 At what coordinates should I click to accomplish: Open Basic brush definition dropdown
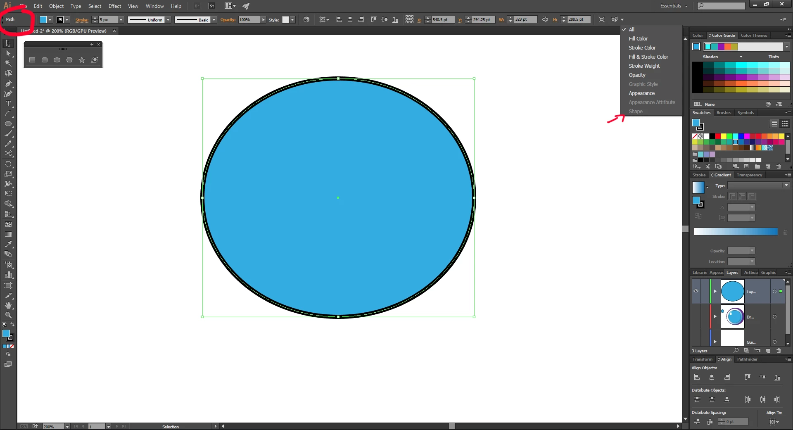214,20
